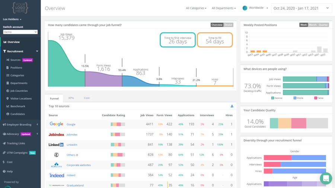Toggle the Tablet legend item
335x188 pixels.
(x=319, y=98)
